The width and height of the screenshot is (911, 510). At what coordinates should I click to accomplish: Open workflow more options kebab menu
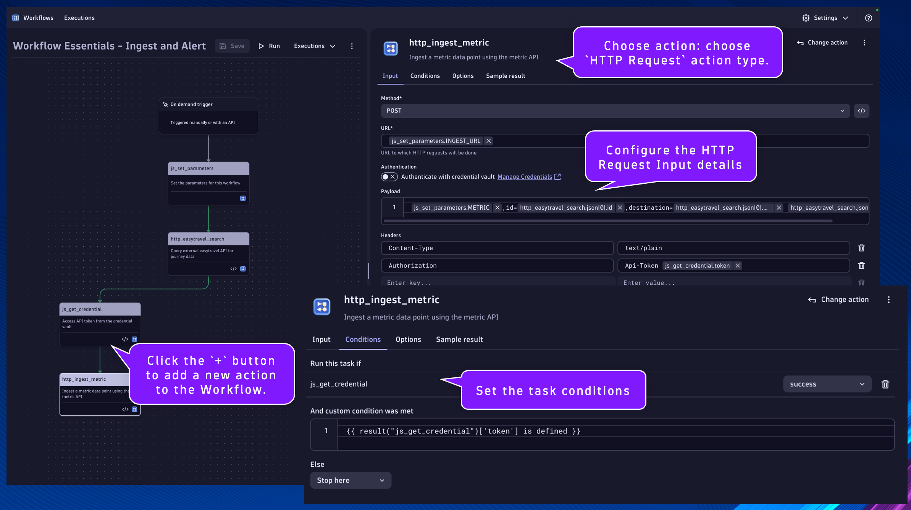tap(352, 46)
